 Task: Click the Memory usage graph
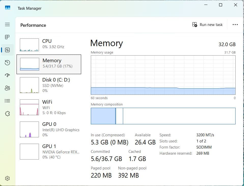pos(163,75)
